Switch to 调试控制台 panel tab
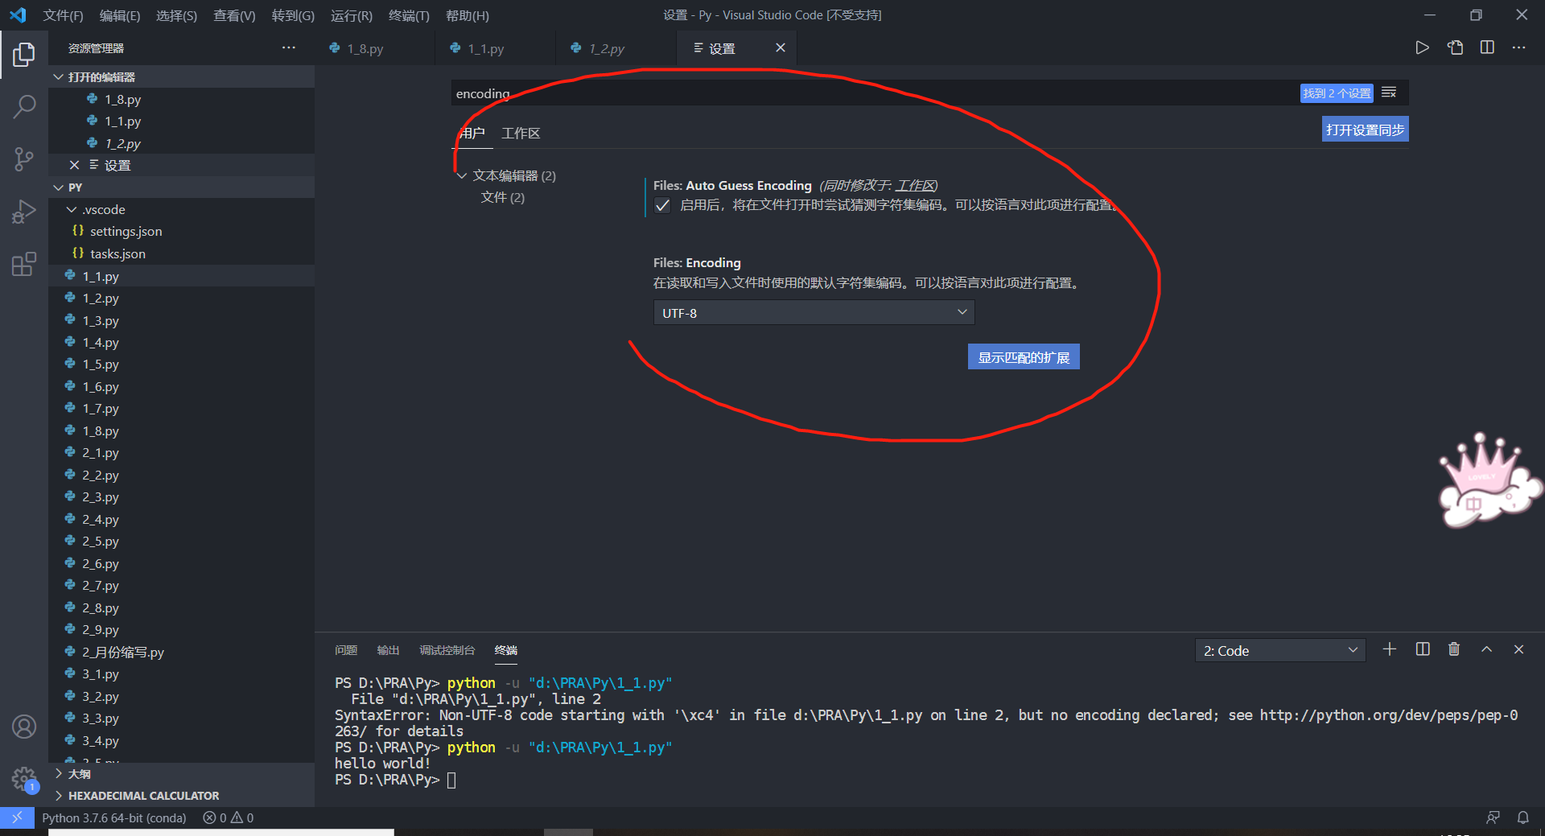The image size is (1545, 836). pyautogui.click(x=447, y=650)
